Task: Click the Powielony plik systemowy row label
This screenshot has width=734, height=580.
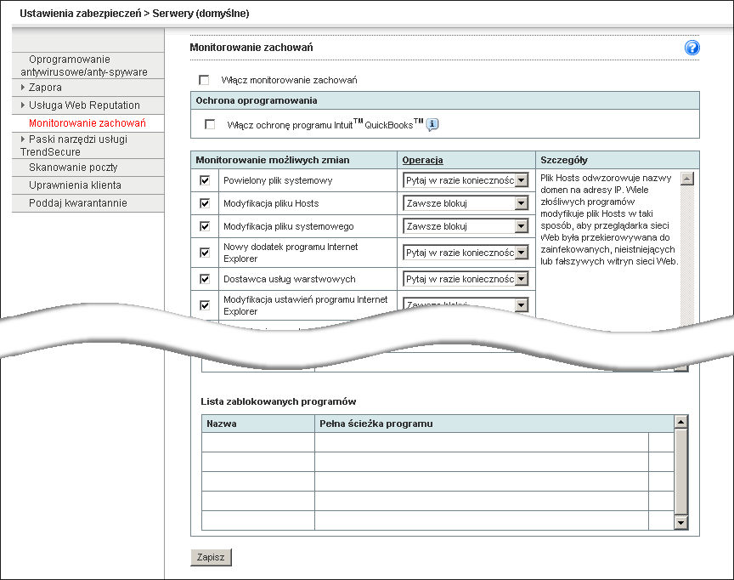Action: pos(278,180)
